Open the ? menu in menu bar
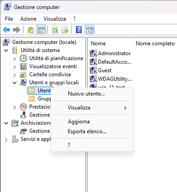The height and width of the screenshot is (192, 177). [74, 19]
